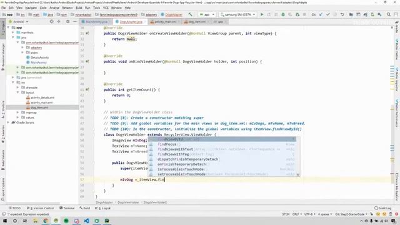The width and height of the screenshot is (400, 225).
Task: Open the Terminal tool window
Action: [67, 208]
